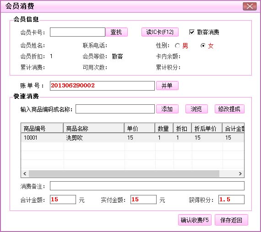Click the 并单 button
261x232 pixels.
coord(167,86)
